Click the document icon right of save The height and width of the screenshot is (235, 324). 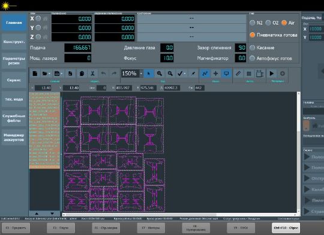pyautogui.click(x=70, y=74)
